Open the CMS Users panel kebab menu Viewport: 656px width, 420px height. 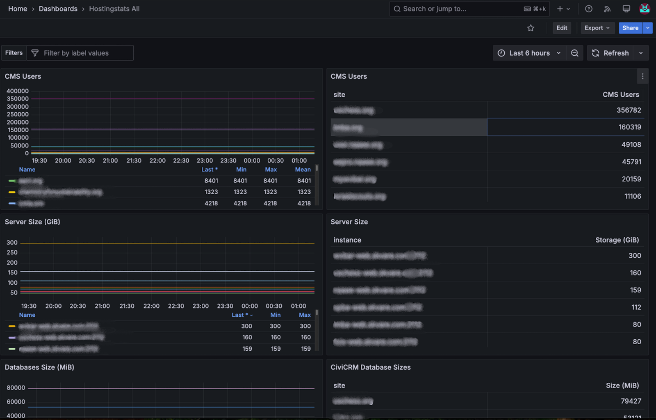642,76
